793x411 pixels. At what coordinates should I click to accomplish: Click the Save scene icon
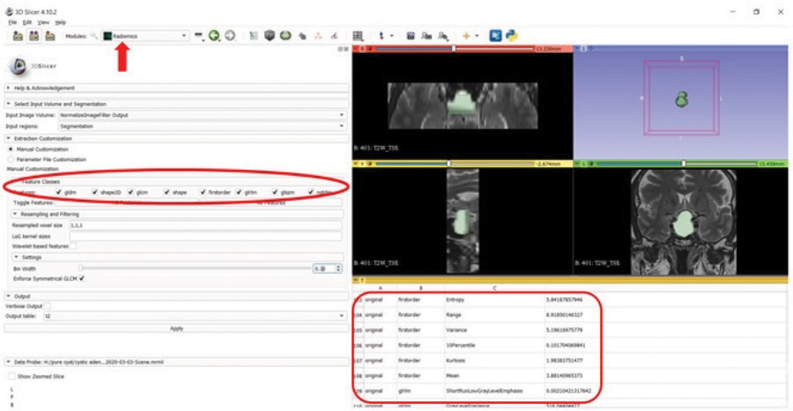(x=50, y=35)
